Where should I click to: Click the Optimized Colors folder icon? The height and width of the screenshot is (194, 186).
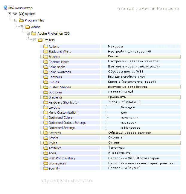click(x=46, y=118)
